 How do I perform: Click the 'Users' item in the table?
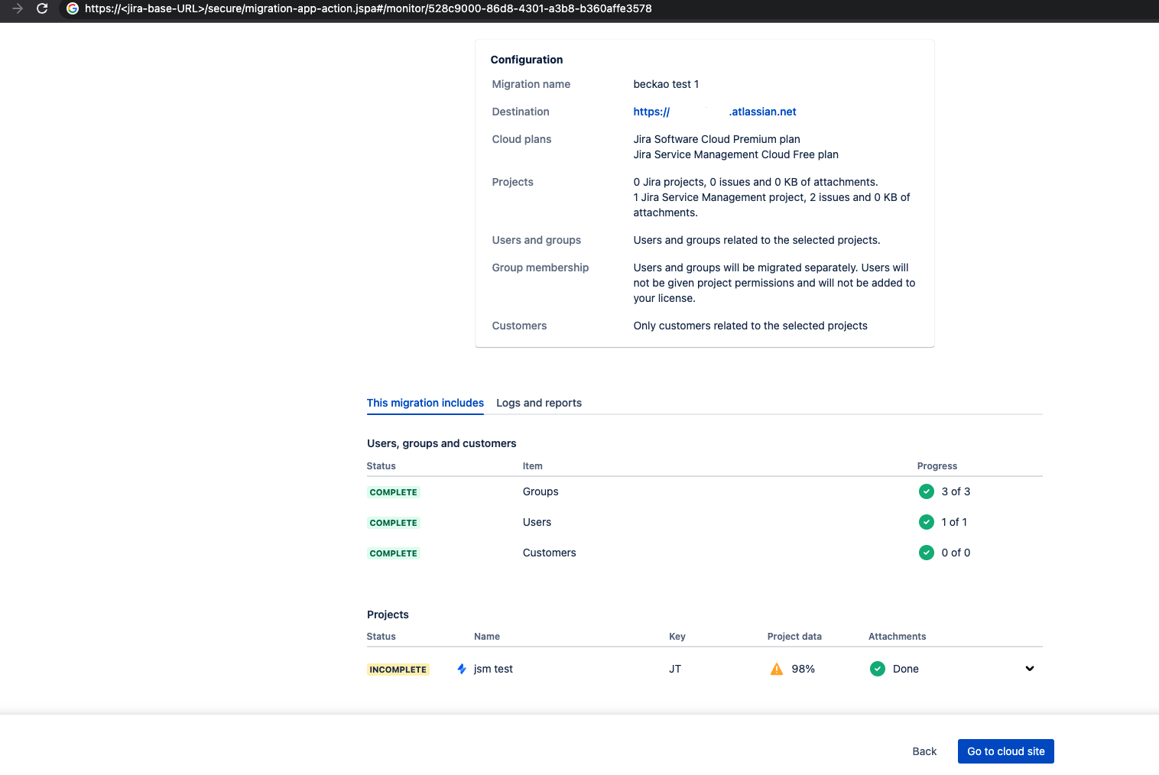(x=537, y=522)
